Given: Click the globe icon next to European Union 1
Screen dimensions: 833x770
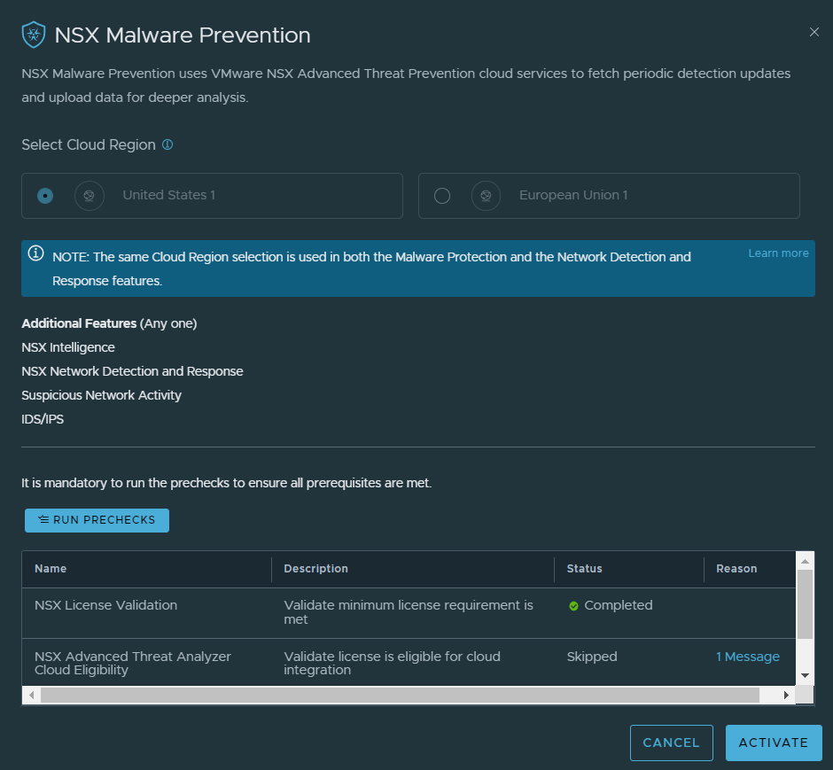Looking at the screenshot, I should tap(487, 196).
